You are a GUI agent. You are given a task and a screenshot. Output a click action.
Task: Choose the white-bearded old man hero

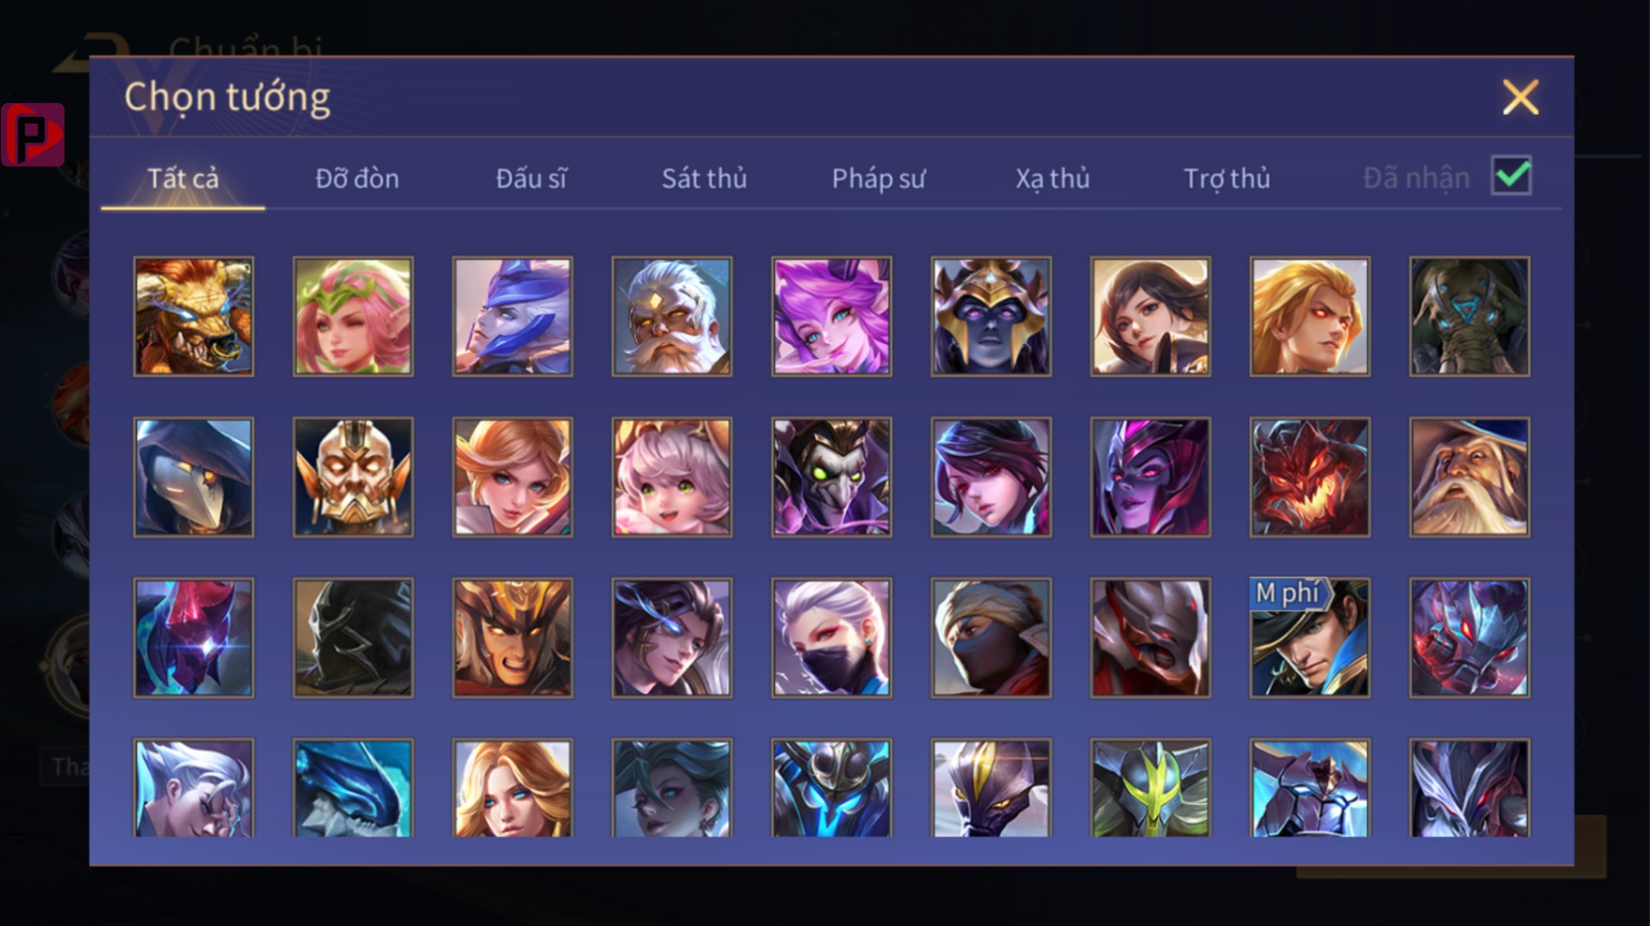671,316
